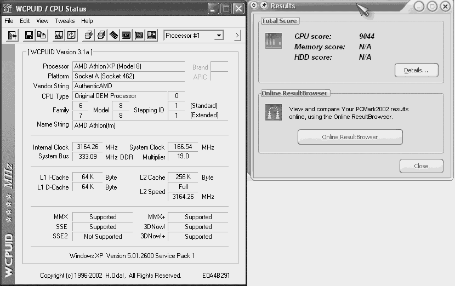Click the Online ResultBrowser button
Screen dimensions: 455x286
[350, 137]
